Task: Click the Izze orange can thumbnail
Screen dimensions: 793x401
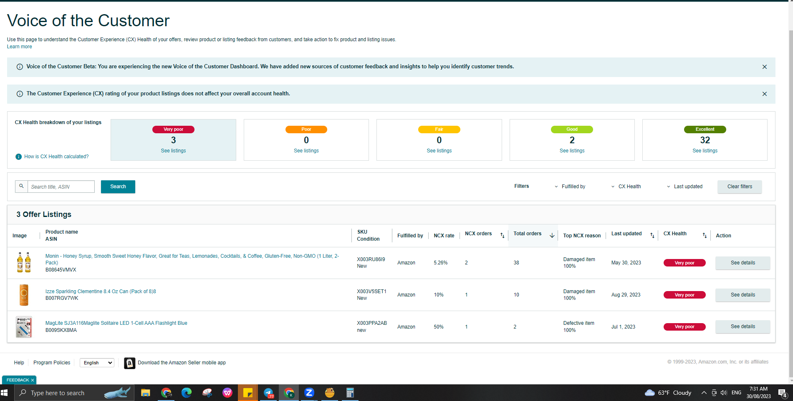Action: tap(24, 295)
